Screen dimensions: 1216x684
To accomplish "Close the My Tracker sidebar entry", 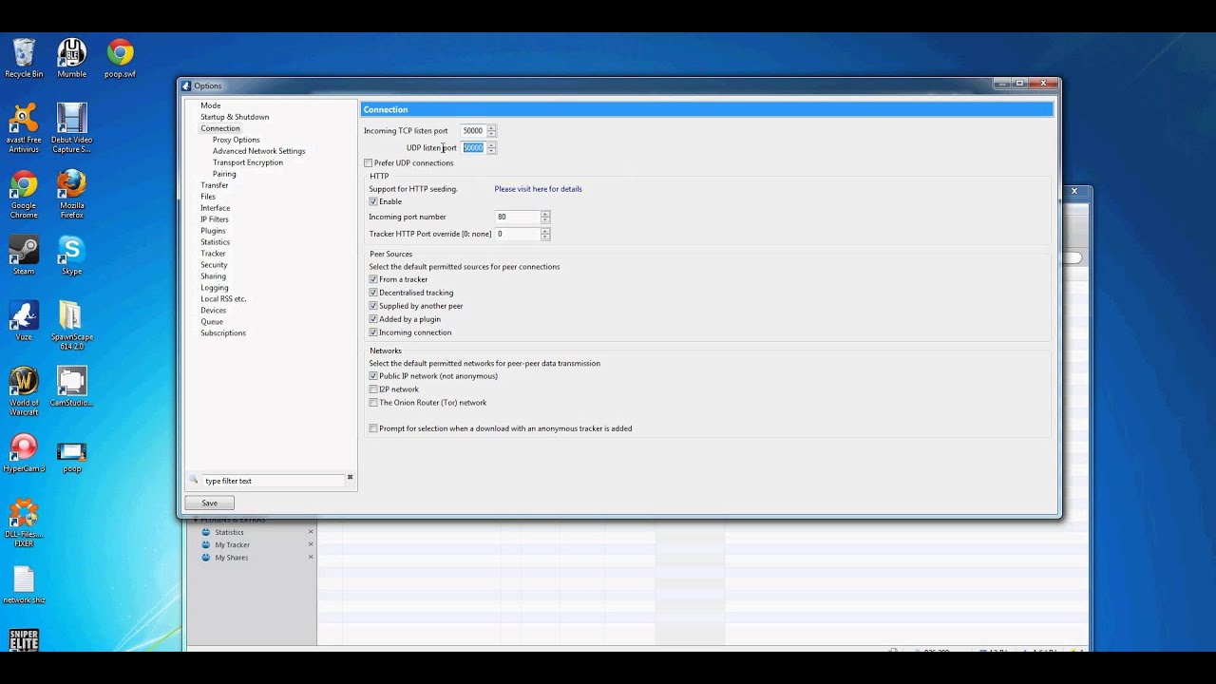I will point(310,544).
